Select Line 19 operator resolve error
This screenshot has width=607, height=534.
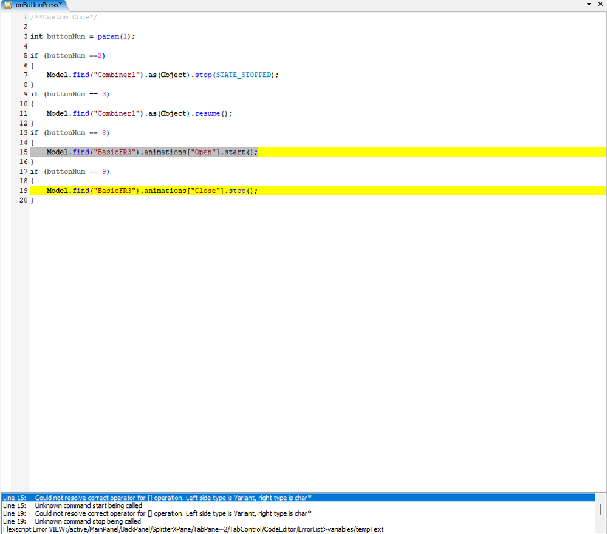298,513
